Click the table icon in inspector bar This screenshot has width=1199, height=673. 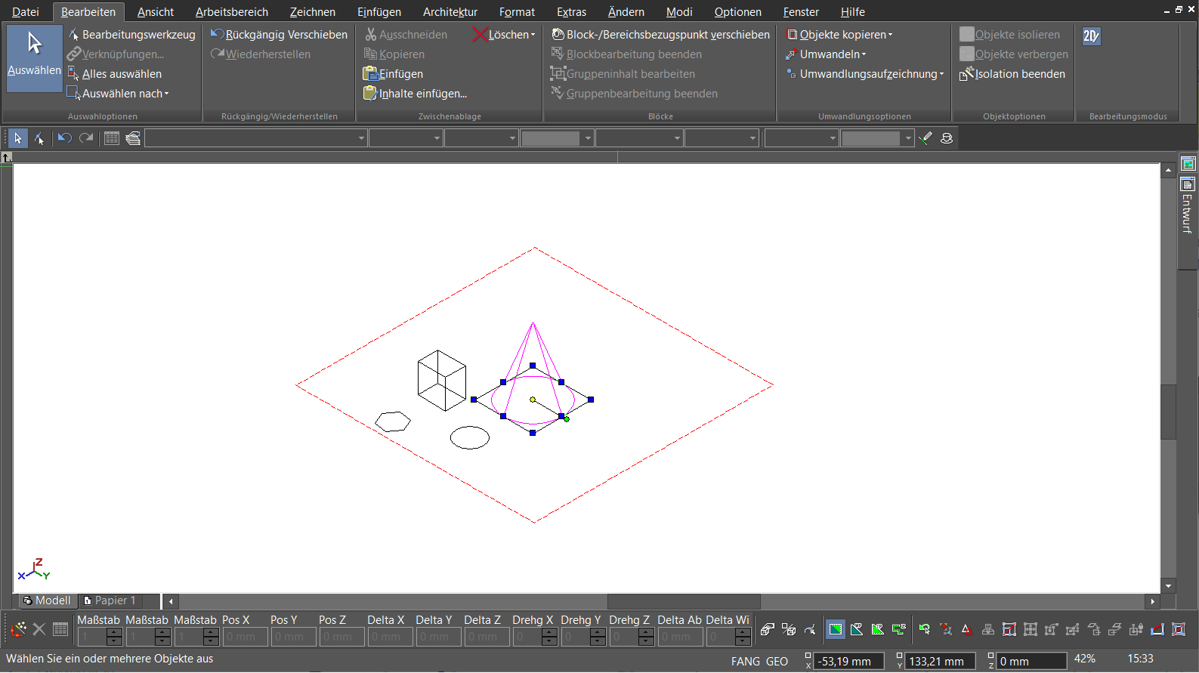point(60,629)
